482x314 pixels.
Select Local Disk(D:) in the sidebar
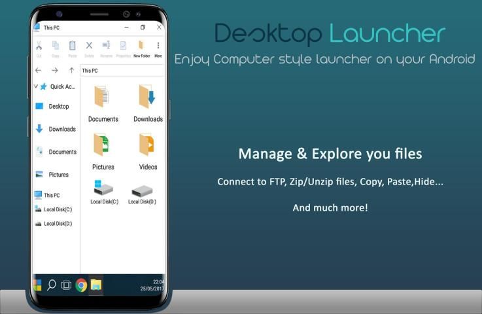point(58,224)
